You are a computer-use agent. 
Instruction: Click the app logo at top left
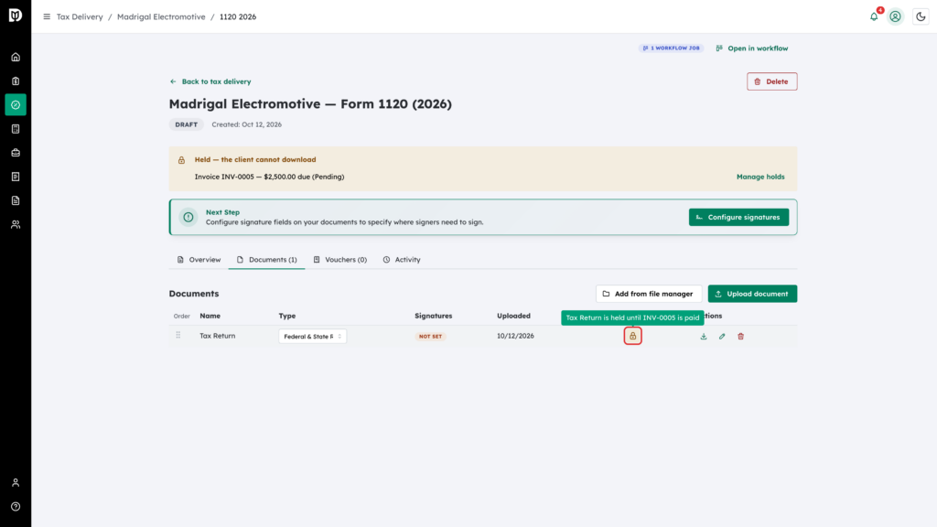tap(16, 16)
